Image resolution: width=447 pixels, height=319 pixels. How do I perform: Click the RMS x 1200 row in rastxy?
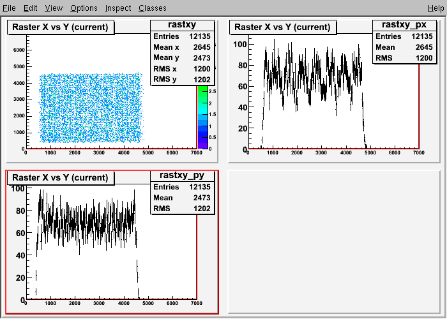tap(182, 69)
